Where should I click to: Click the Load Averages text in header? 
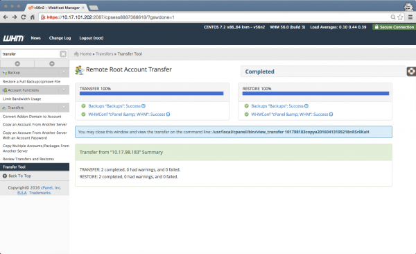(x=338, y=27)
